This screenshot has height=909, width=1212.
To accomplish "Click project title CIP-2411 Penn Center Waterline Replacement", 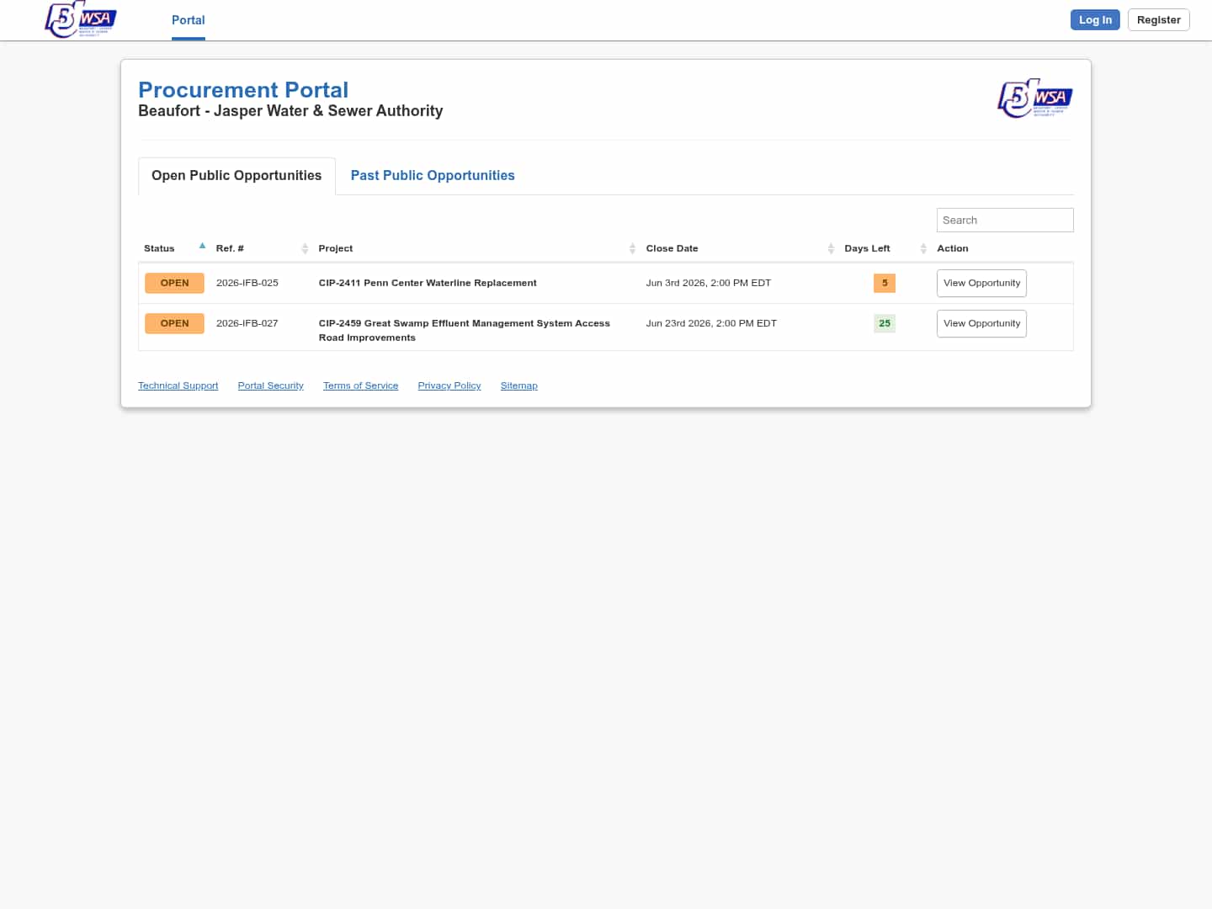I will (x=428, y=284).
